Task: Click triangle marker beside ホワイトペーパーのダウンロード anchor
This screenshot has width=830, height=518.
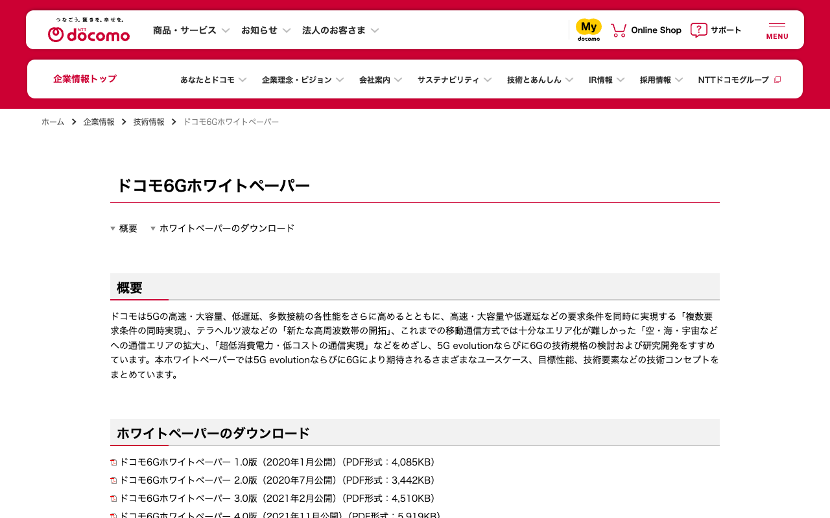Action: pyautogui.click(x=153, y=229)
